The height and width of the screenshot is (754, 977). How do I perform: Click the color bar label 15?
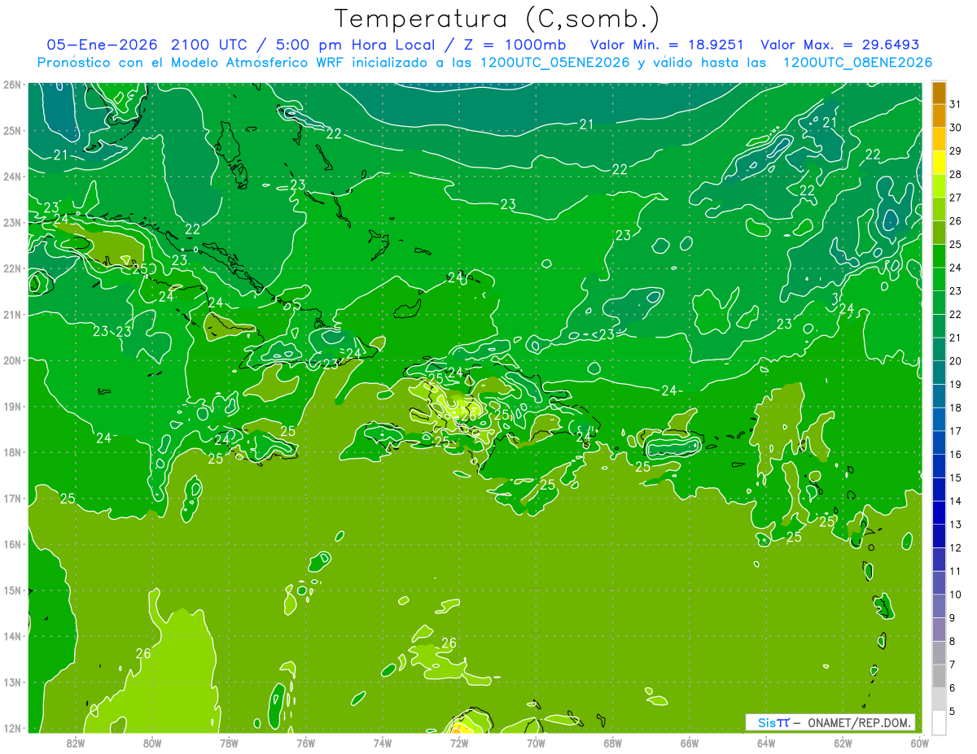[955, 477]
